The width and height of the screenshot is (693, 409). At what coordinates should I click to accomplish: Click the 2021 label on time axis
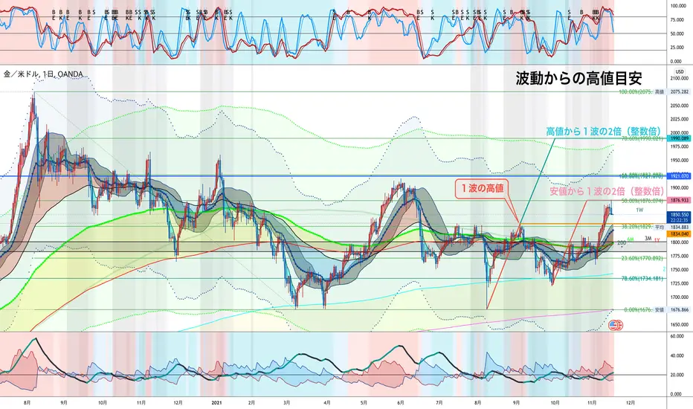(x=216, y=403)
